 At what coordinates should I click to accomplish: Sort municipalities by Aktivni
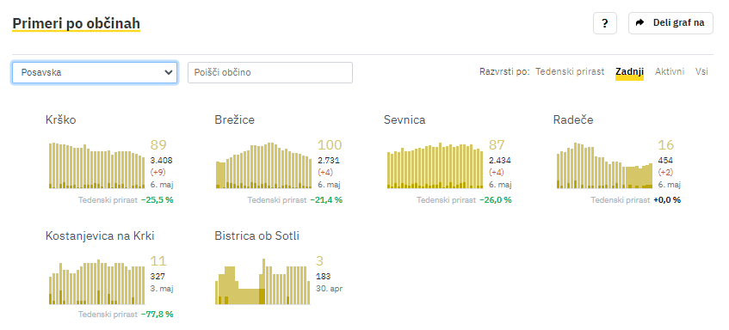[670, 71]
